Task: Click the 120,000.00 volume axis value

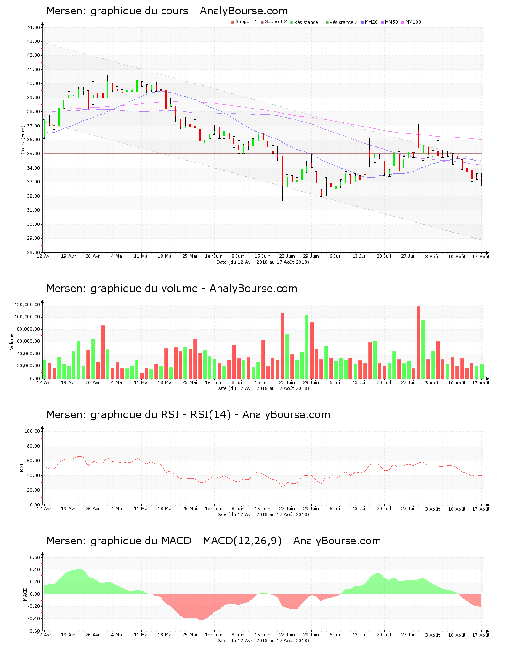Action: pyautogui.click(x=27, y=305)
